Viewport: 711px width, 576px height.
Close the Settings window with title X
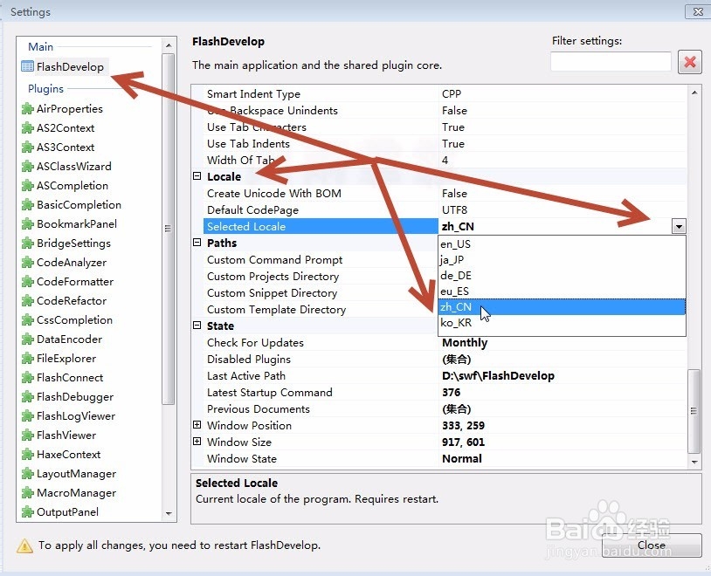click(697, 12)
